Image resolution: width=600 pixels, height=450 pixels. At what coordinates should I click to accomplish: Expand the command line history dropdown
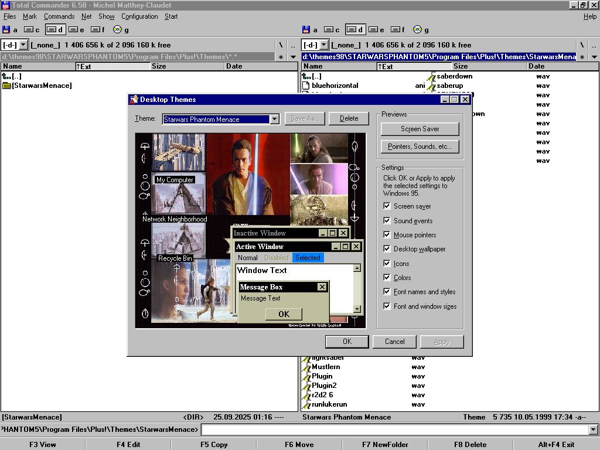[x=593, y=430]
